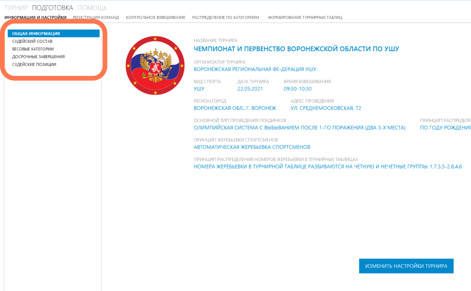Click the tournament emblem logo

click(x=154, y=66)
